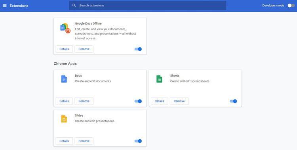The width and height of the screenshot is (297, 150).
Task: Enable Developer mode switch
Action: 291,6
